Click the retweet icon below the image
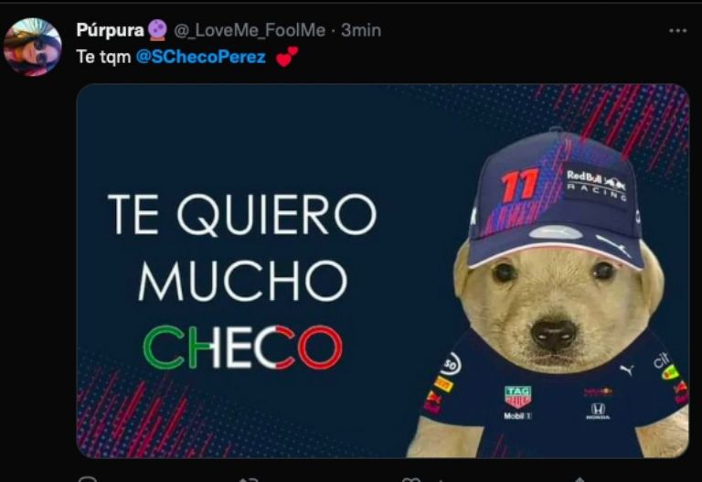 point(249,479)
